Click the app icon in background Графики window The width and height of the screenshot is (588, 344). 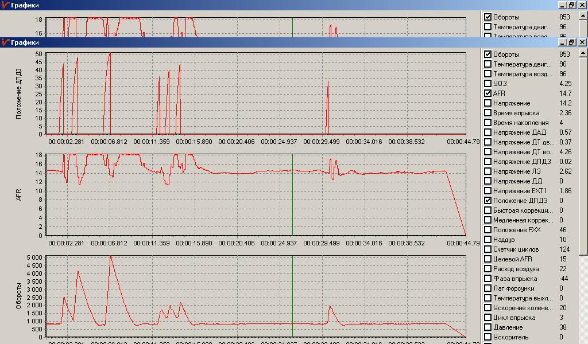(5, 5)
